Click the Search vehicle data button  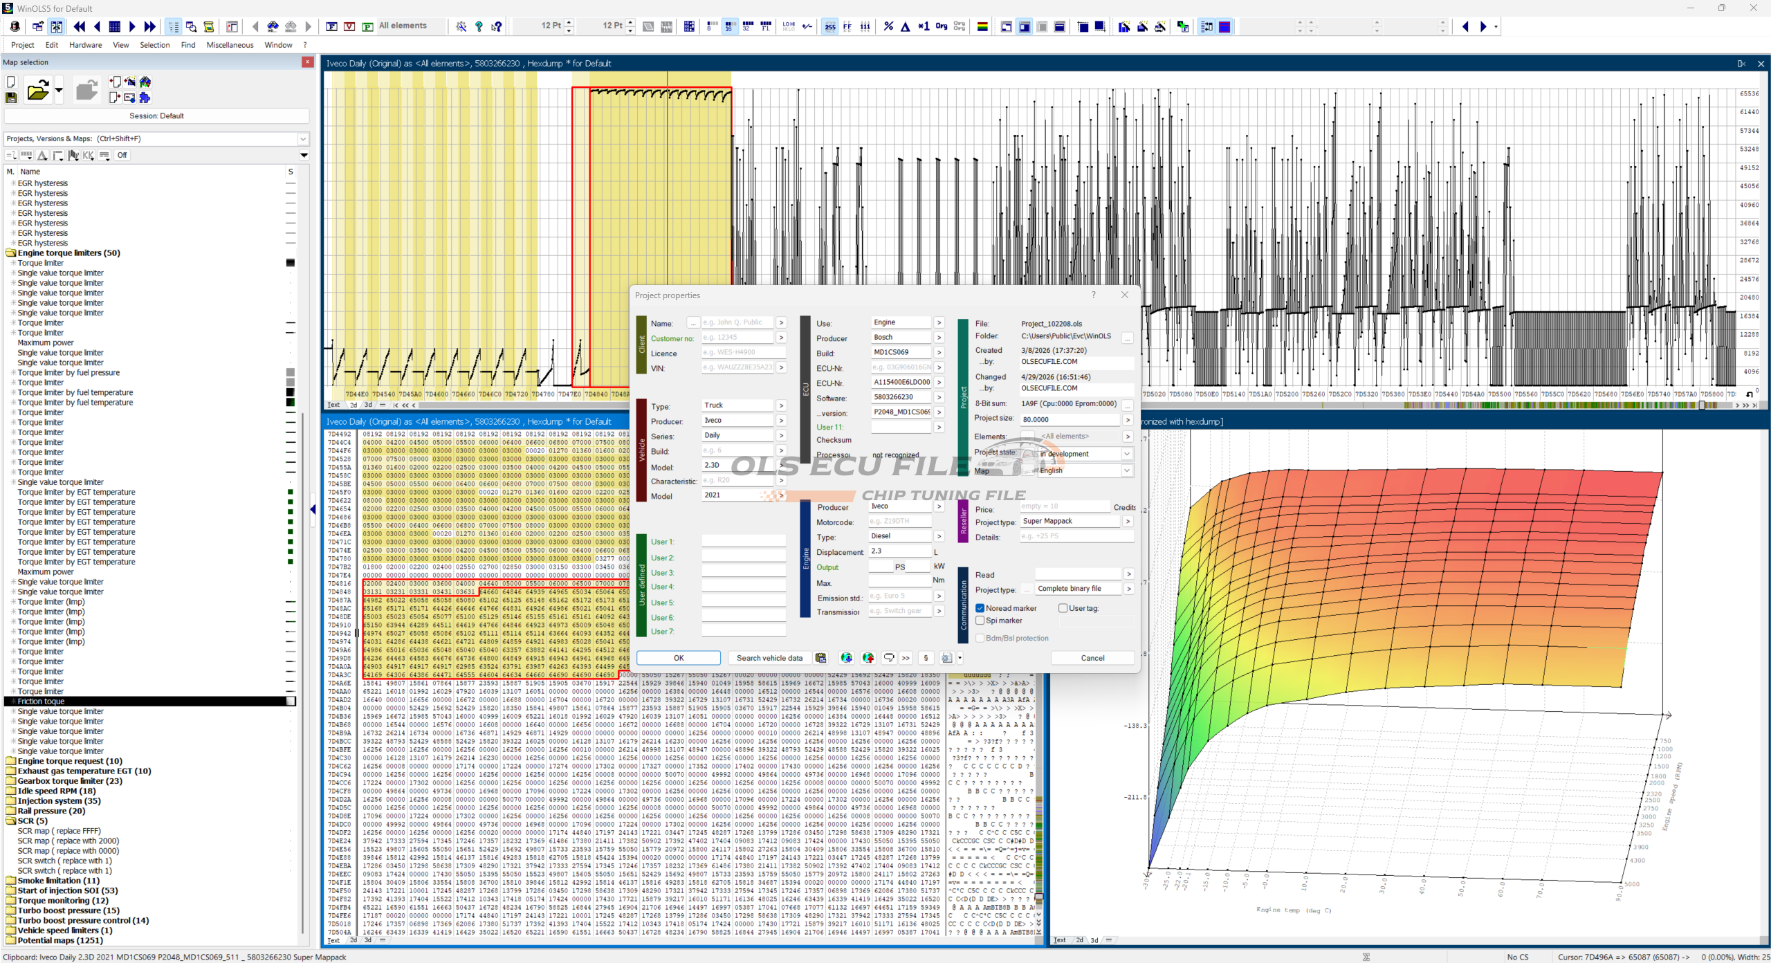(769, 658)
